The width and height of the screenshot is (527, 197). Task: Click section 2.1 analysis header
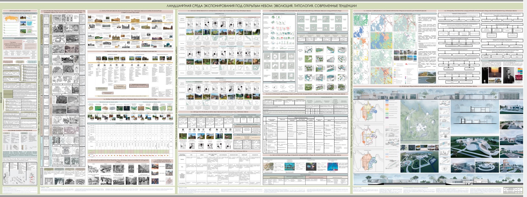[219, 11]
